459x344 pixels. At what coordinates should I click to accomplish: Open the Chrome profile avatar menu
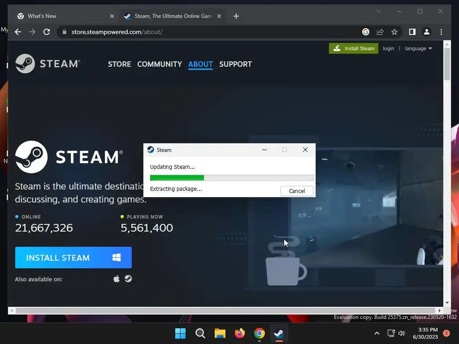pyautogui.click(x=427, y=32)
